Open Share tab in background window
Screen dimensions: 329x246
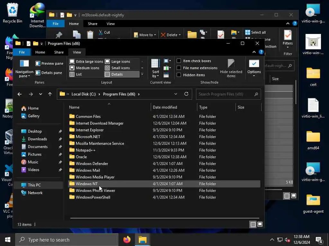(93, 24)
